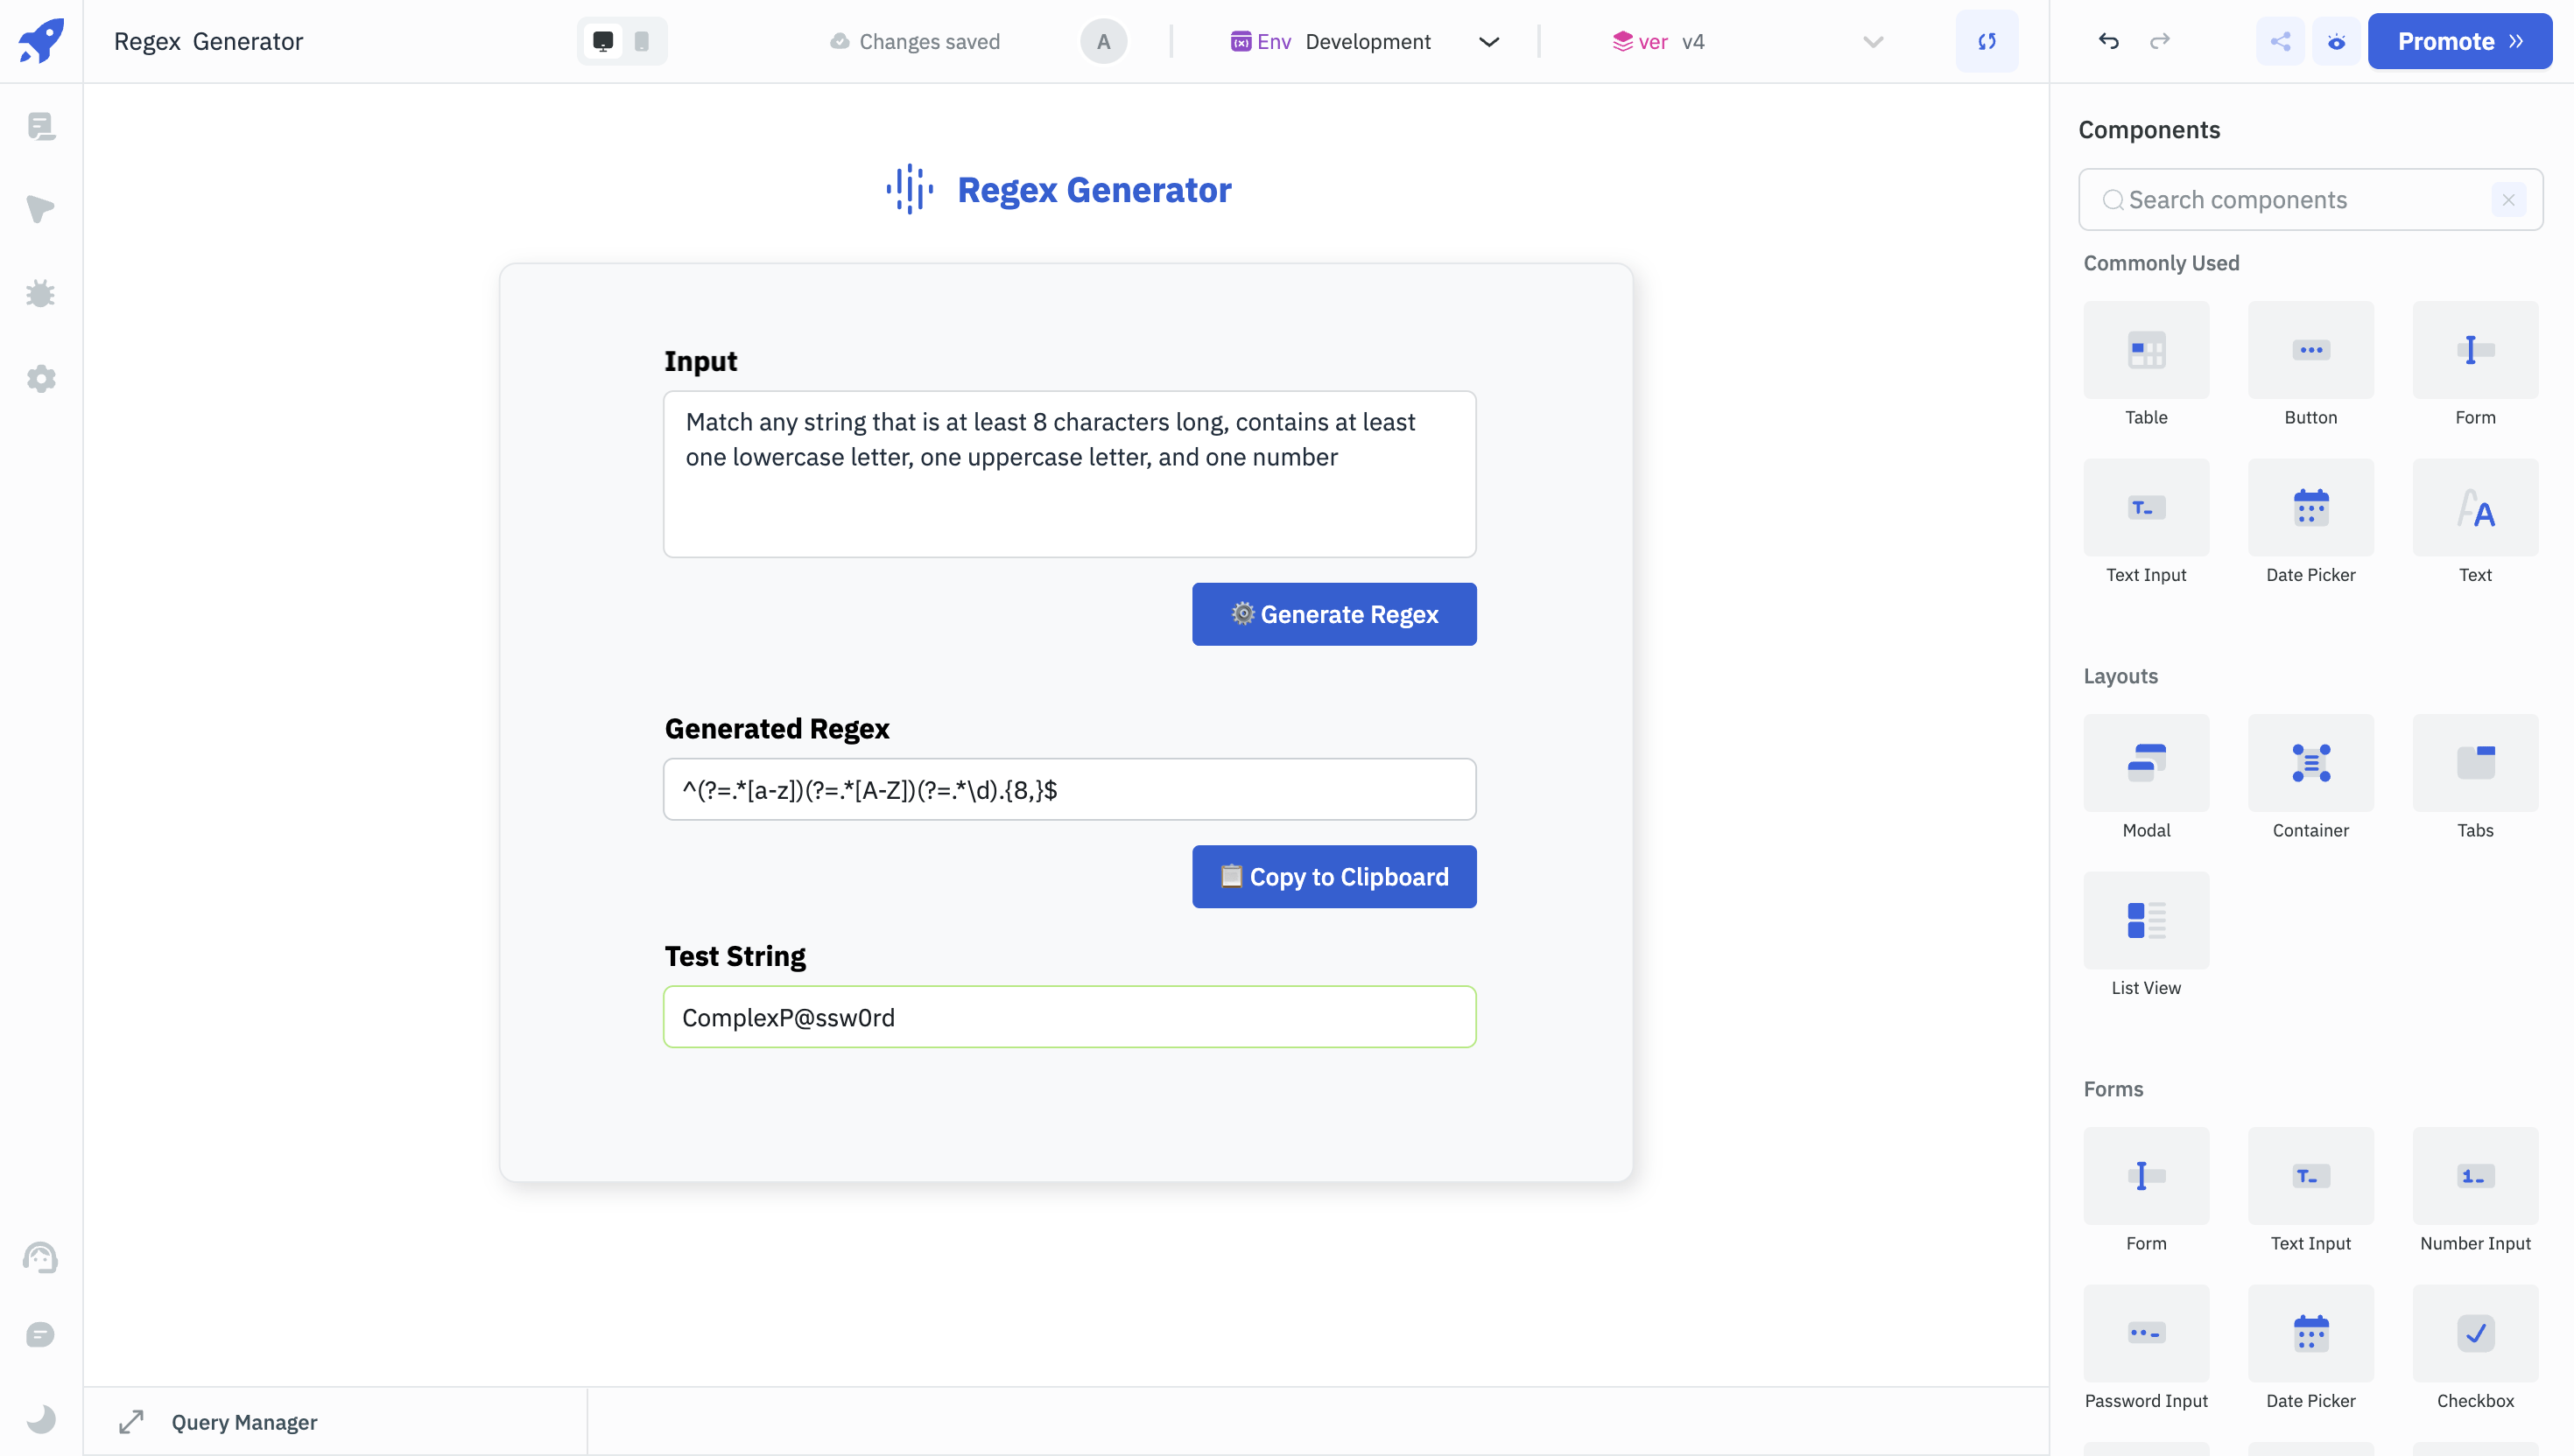Click the user avatar A
The height and width of the screenshot is (1456, 2574).
tap(1103, 41)
